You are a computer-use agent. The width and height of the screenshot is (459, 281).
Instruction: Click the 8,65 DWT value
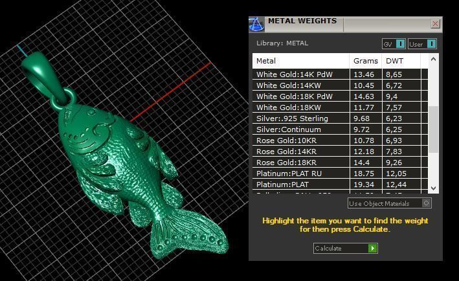coord(394,74)
